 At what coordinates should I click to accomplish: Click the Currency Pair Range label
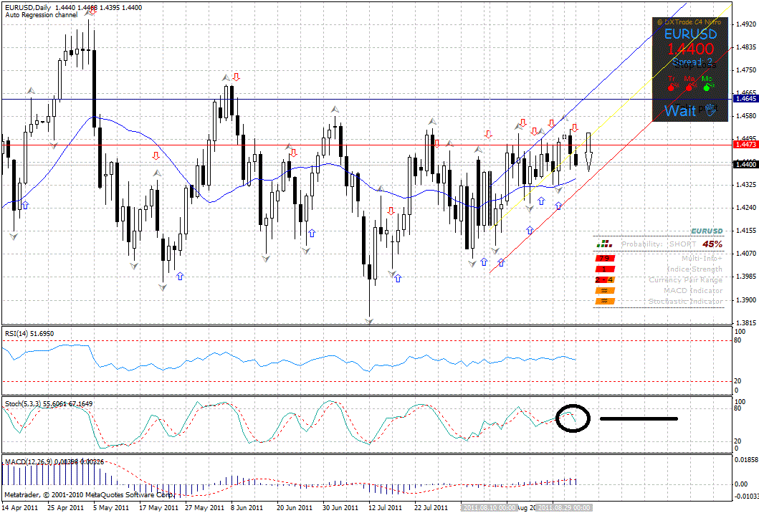pos(685,279)
